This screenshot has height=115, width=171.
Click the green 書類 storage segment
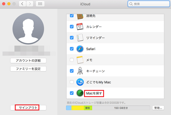(x=88, y=108)
